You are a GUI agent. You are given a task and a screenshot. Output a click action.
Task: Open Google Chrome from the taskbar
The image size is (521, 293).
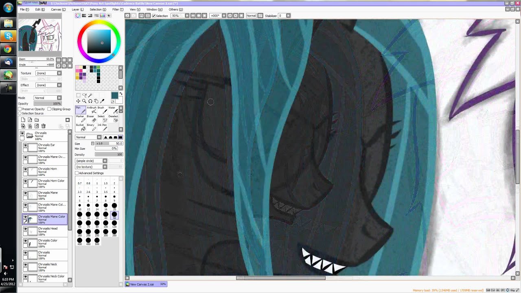pos(8,49)
